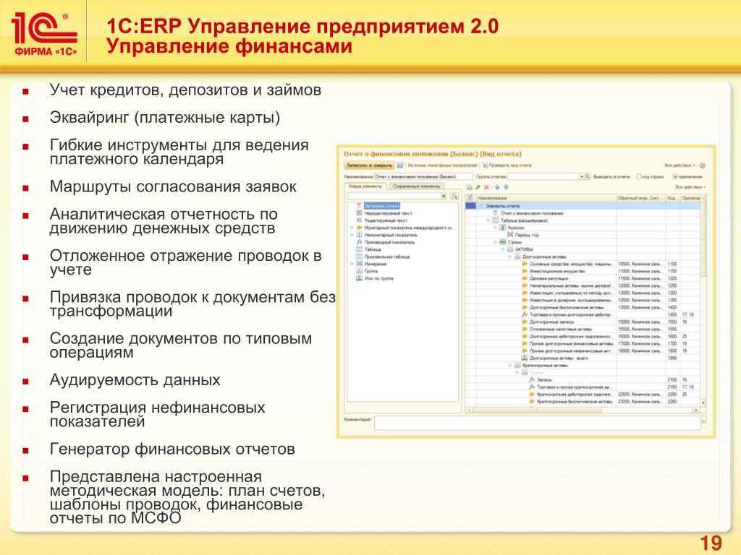Click fx icon of 'Торговая и прочая долгосрочная дебитор...'

[525, 314]
